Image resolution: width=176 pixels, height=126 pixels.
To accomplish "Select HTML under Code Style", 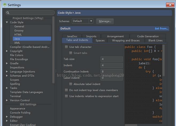I will pos(18,35).
